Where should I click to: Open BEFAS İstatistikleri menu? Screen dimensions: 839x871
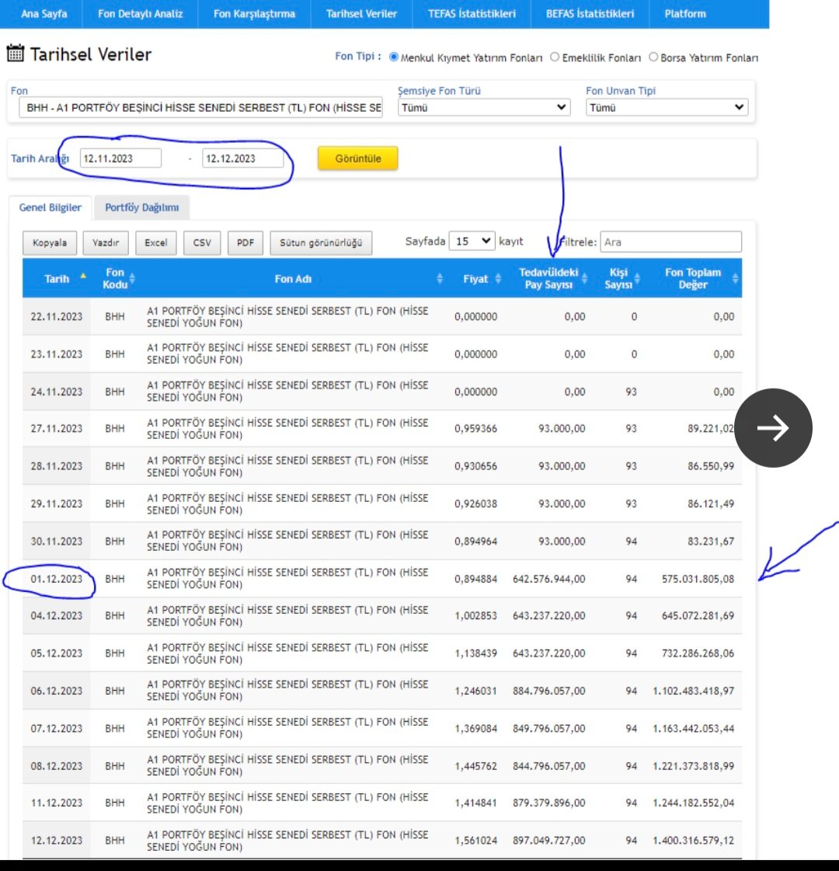590,14
